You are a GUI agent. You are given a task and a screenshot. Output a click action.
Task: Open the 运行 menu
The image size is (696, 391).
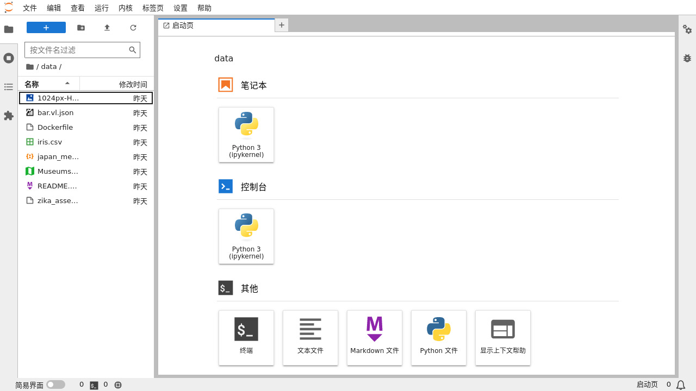click(x=102, y=8)
